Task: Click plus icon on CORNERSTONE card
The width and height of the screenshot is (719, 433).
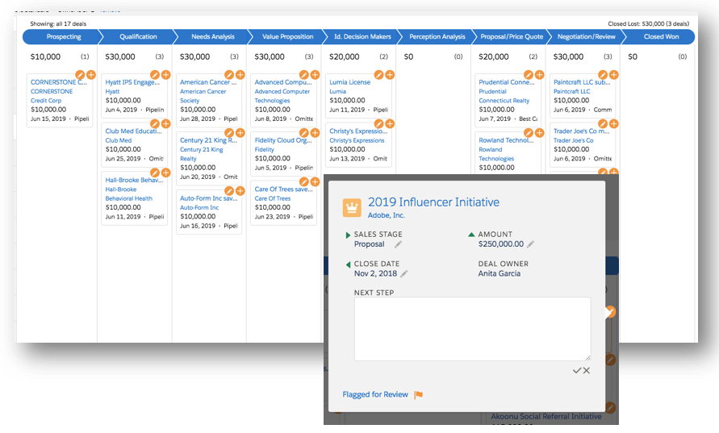Action: 91,75
